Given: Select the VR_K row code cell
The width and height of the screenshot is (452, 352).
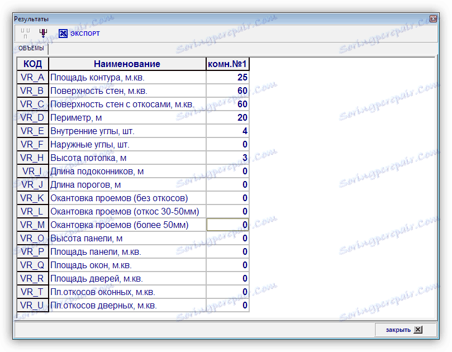Looking at the screenshot, I should tap(32, 198).
